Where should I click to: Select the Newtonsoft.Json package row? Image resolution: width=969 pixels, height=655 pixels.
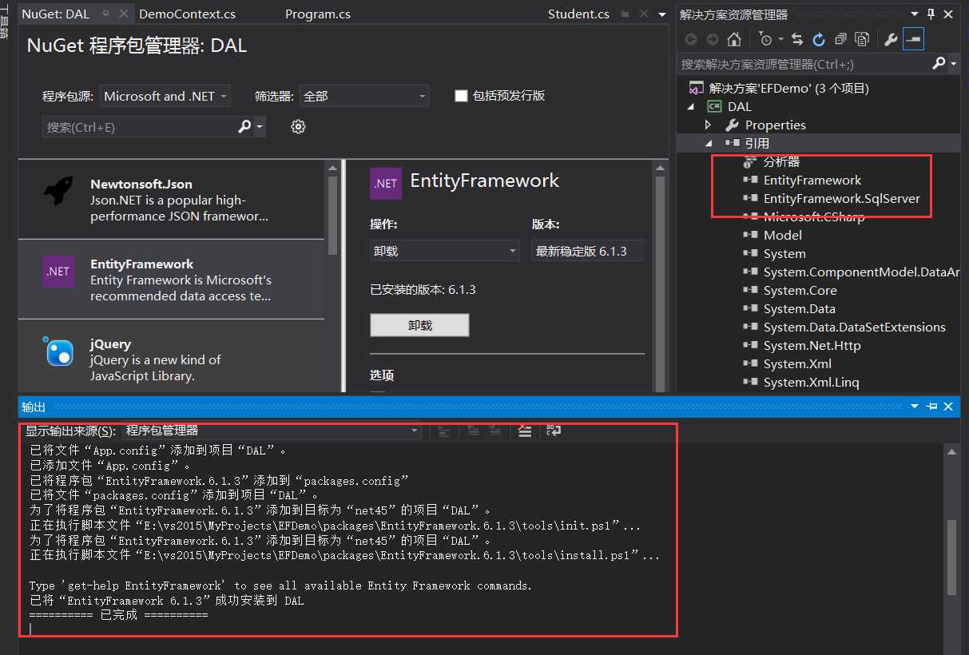pyautogui.click(x=172, y=200)
